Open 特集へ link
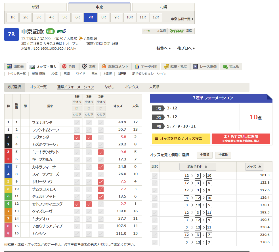 [163, 48]
